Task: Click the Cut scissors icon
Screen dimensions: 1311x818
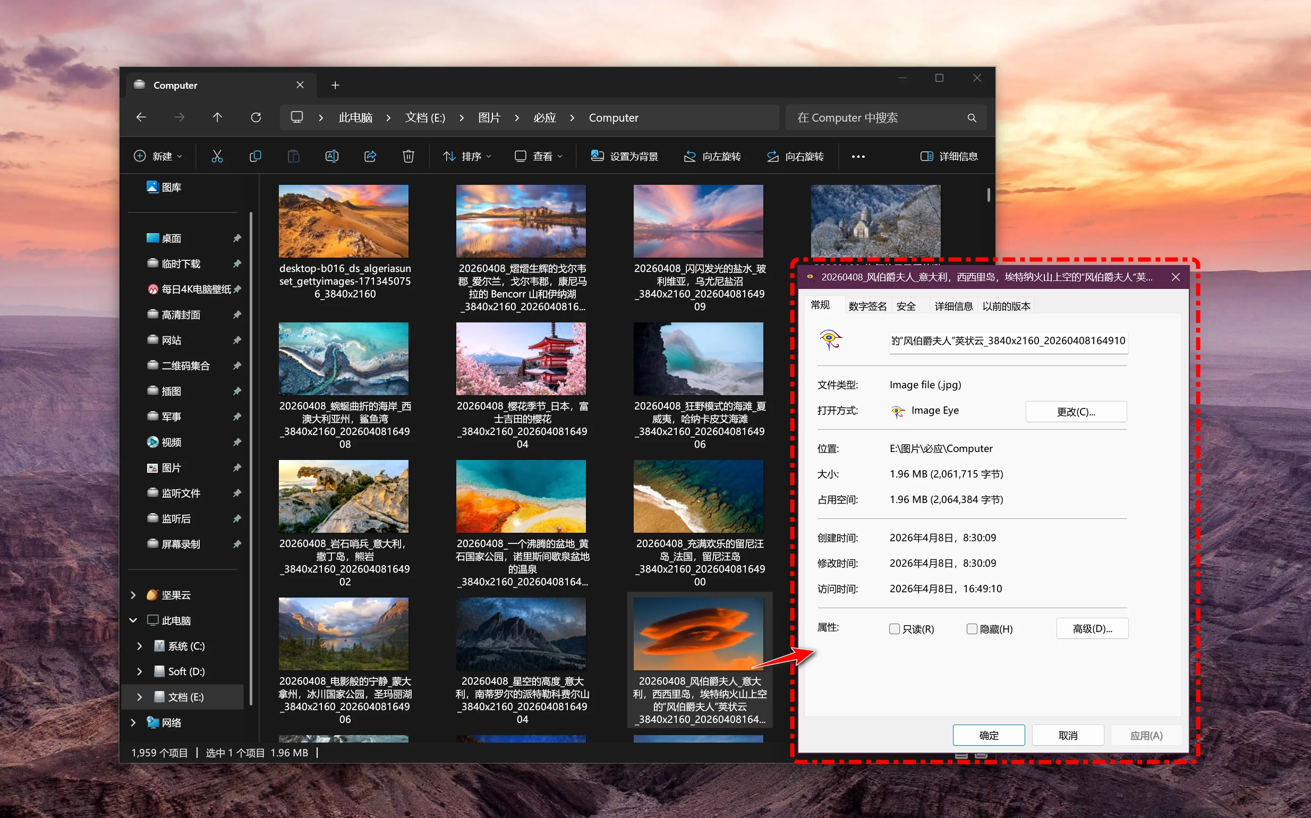Action: tap(217, 156)
